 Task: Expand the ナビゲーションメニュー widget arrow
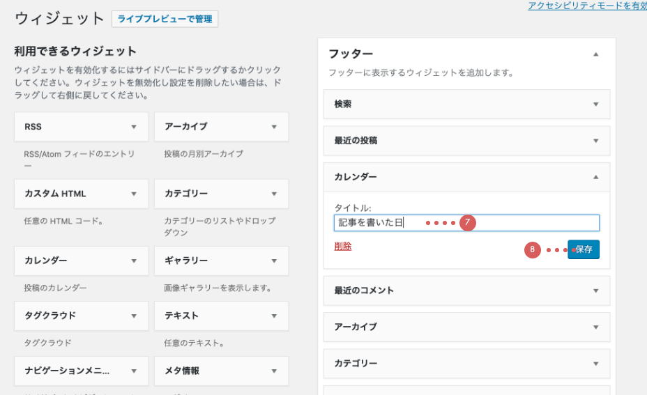tap(133, 371)
